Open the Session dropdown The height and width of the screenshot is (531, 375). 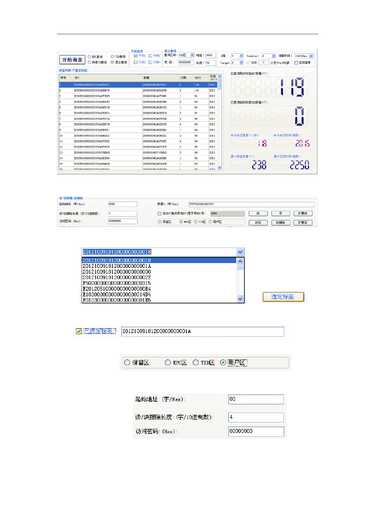coord(273,56)
